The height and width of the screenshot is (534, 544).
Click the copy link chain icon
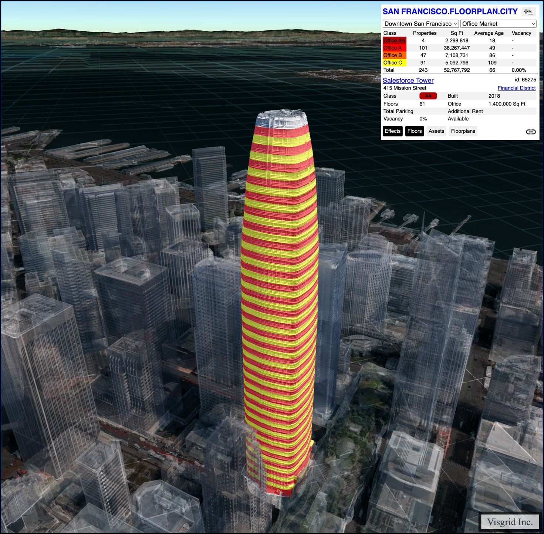coord(531,132)
